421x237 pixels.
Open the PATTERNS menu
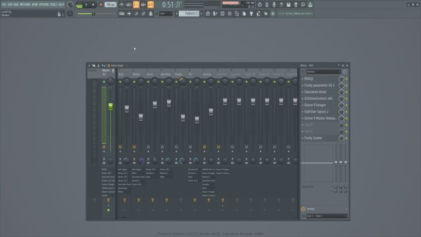coord(25,5)
